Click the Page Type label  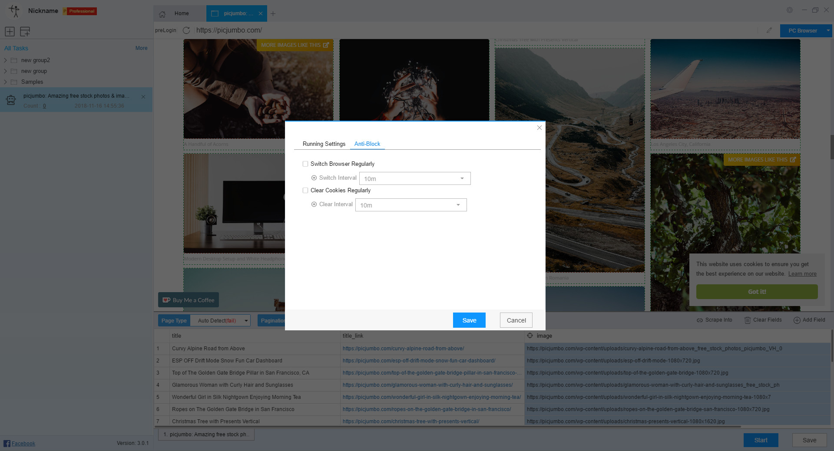(174, 321)
